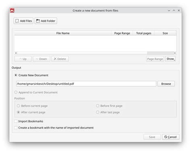This screenshot has width=191, height=153.
Task: Click the scroll-left arrow of the file list
Action: (x=16, y=53)
